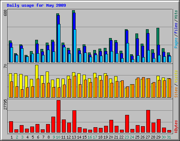
Task: Click day 1 on the x-axis
Action: click(12, 137)
